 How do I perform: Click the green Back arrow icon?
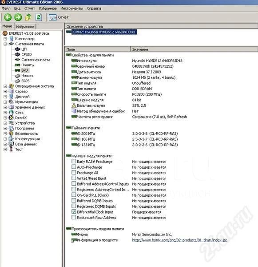(x=8, y=17)
